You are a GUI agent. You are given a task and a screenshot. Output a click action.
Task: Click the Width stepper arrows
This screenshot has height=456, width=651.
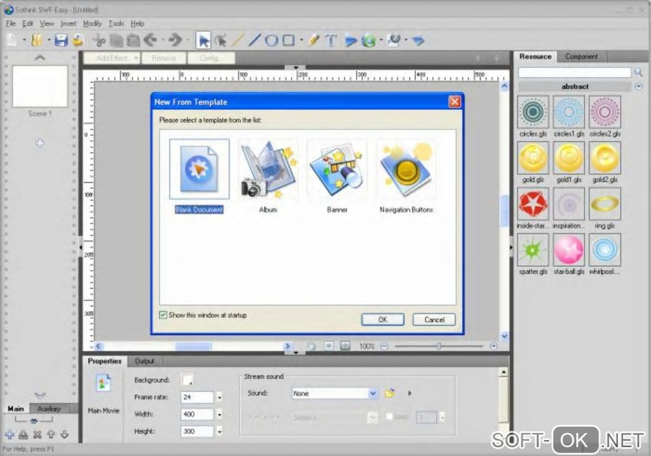(x=219, y=414)
